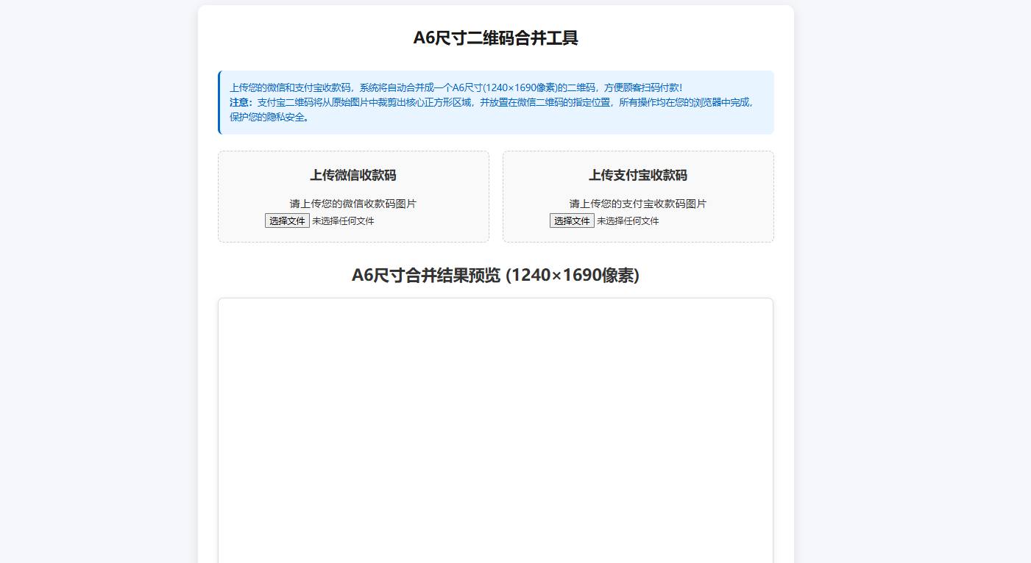Click A6尺寸(1240×1690像素) text inside blue notice
Image resolution: width=1031 pixels, height=563 pixels.
pos(508,87)
